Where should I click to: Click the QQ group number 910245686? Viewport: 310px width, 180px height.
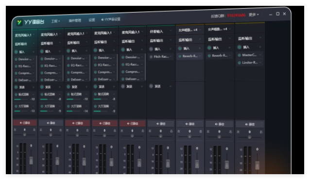pyautogui.click(x=236, y=15)
